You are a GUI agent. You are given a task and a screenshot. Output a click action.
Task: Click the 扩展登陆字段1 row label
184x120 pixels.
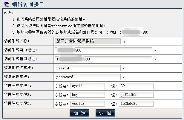18,86
